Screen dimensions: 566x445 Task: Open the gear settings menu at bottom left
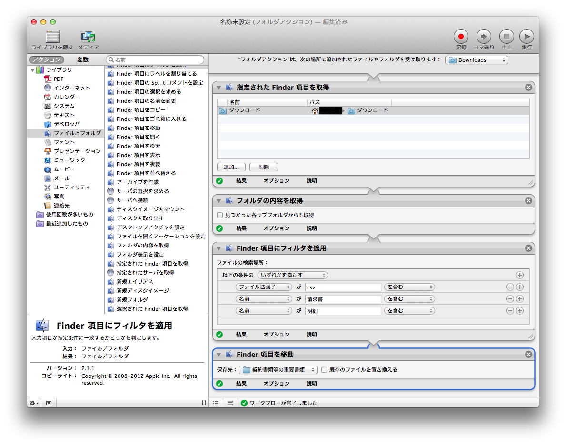[x=34, y=403]
